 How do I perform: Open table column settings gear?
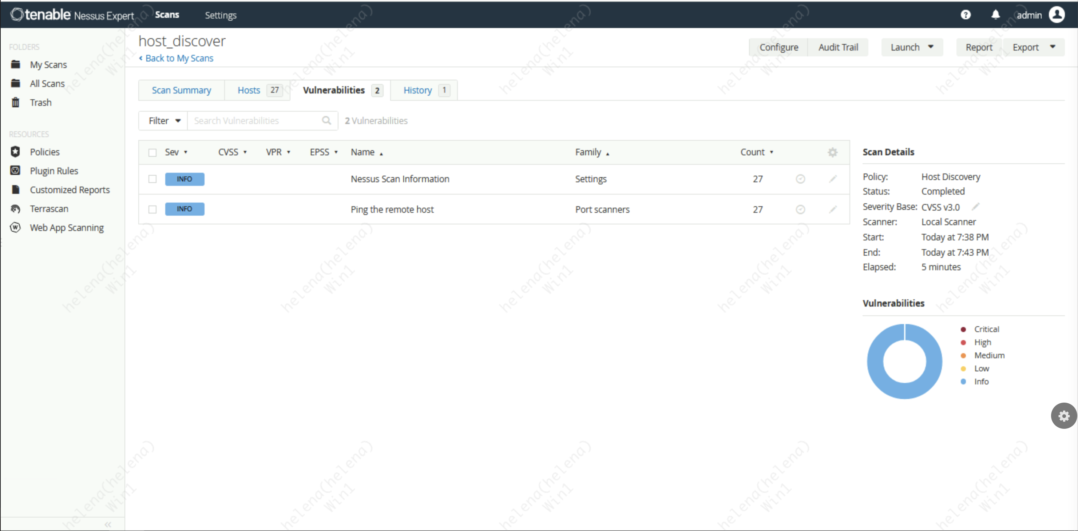(832, 152)
